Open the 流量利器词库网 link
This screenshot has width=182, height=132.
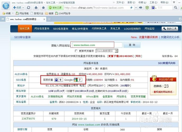(148, 37)
